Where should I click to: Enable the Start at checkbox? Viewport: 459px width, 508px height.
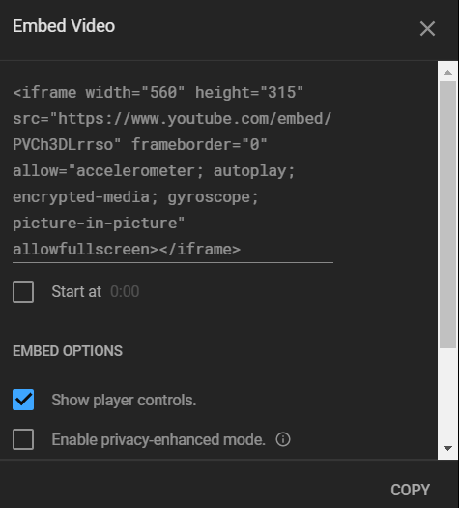tap(23, 291)
